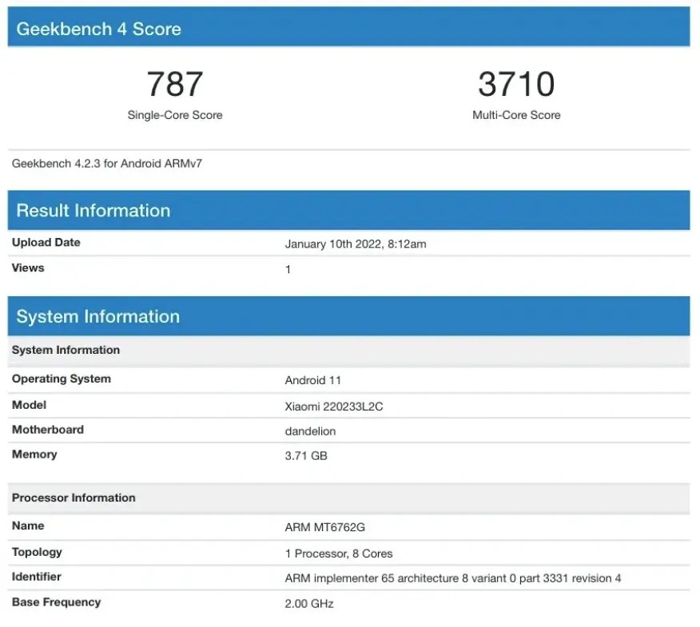Select the multi-core score value 3710

[516, 84]
